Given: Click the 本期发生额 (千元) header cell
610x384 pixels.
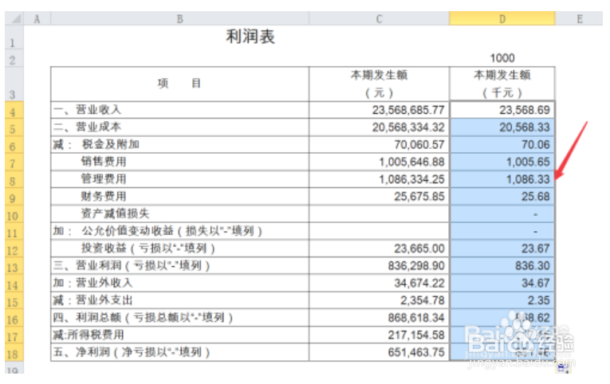Looking at the screenshot, I should pos(502,84).
